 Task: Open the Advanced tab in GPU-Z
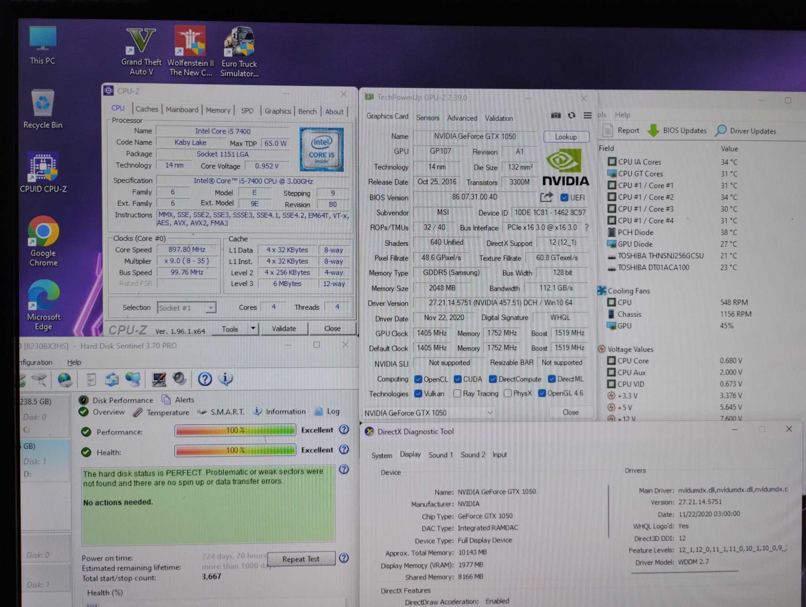[x=462, y=118]
